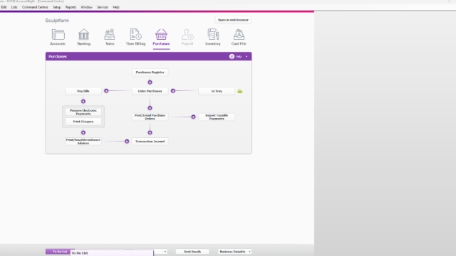Open Print/Email Purchase Orders

pos(150,117)
